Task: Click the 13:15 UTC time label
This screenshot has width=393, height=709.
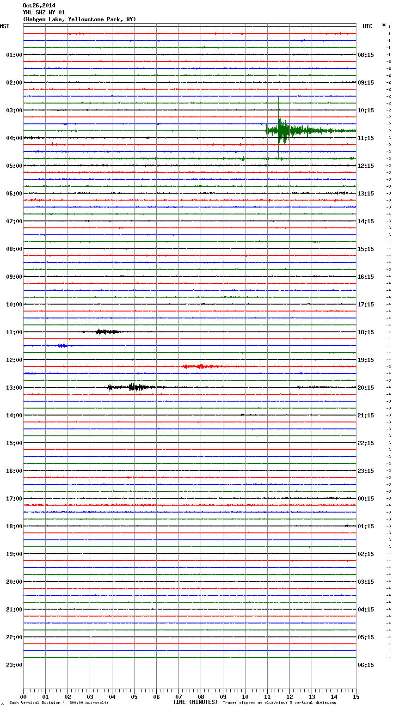Action: pyautogui.click(x=366, y=194)
